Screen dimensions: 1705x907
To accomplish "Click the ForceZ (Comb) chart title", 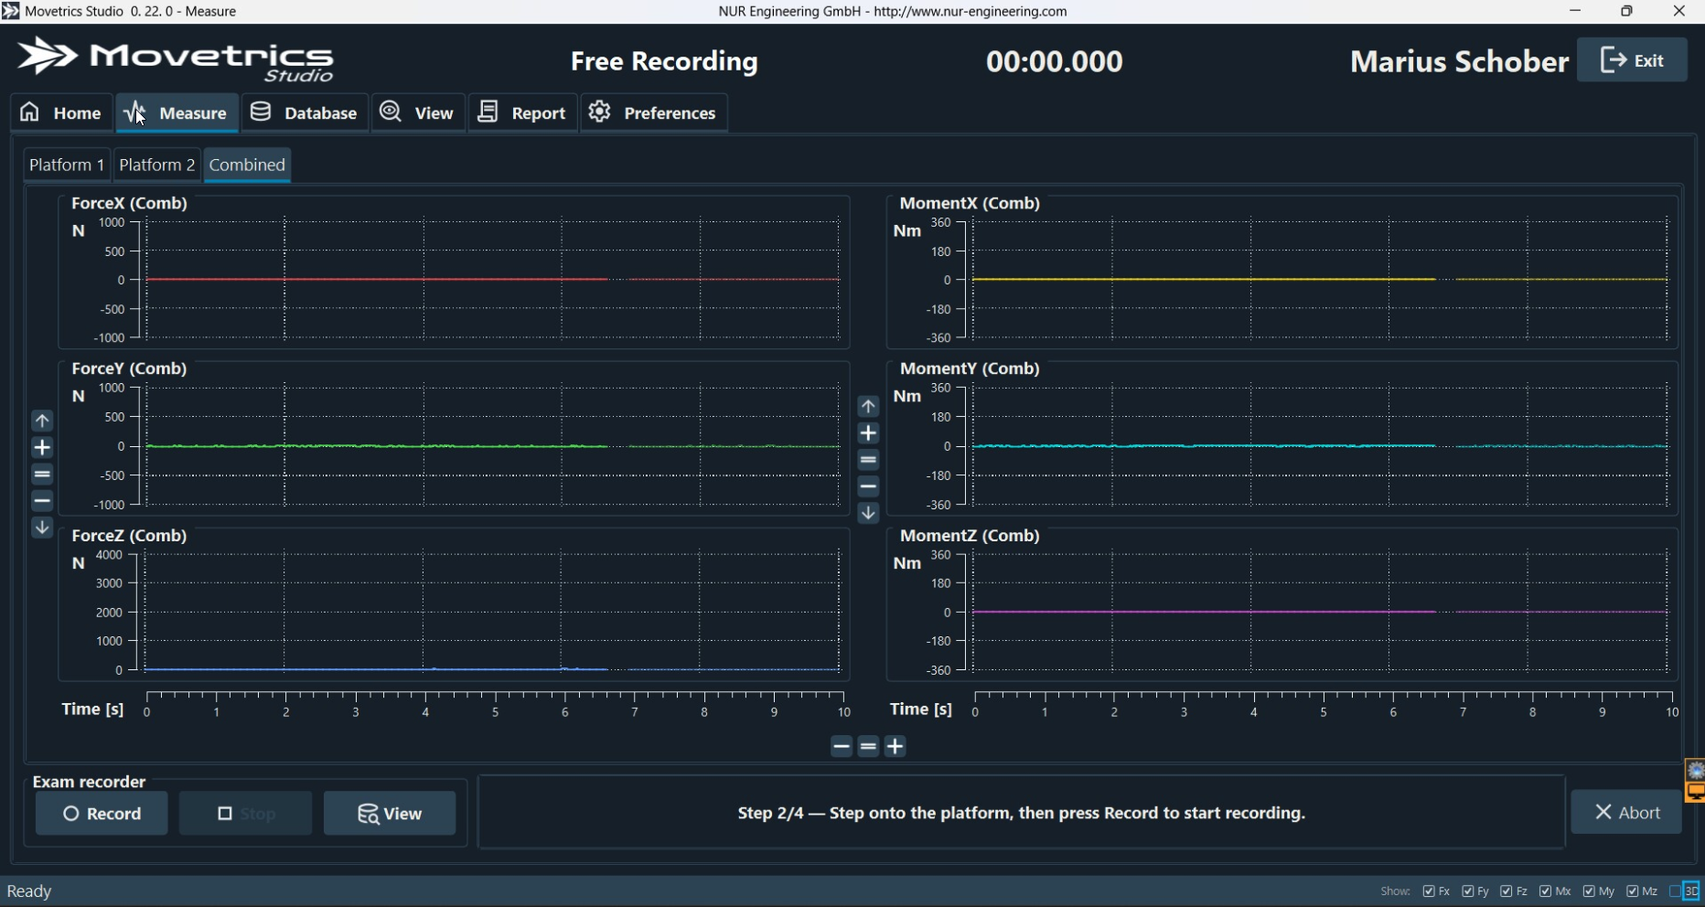I will pyautogui.click(x=129, y=536).
